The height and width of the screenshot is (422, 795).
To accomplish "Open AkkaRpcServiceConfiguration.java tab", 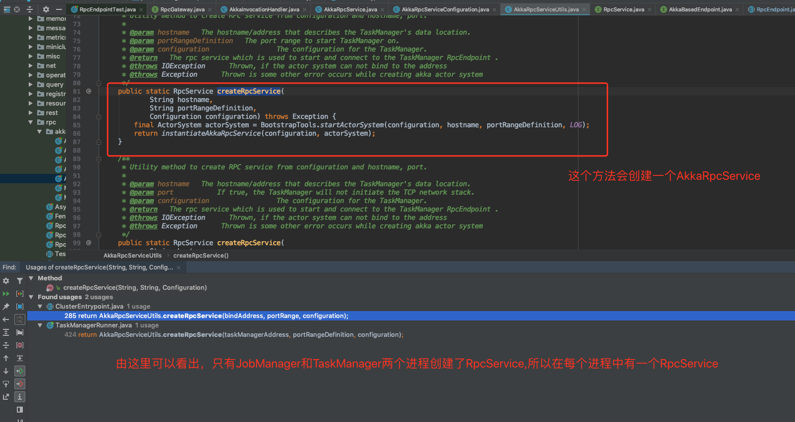I will [x=445, y=9].
